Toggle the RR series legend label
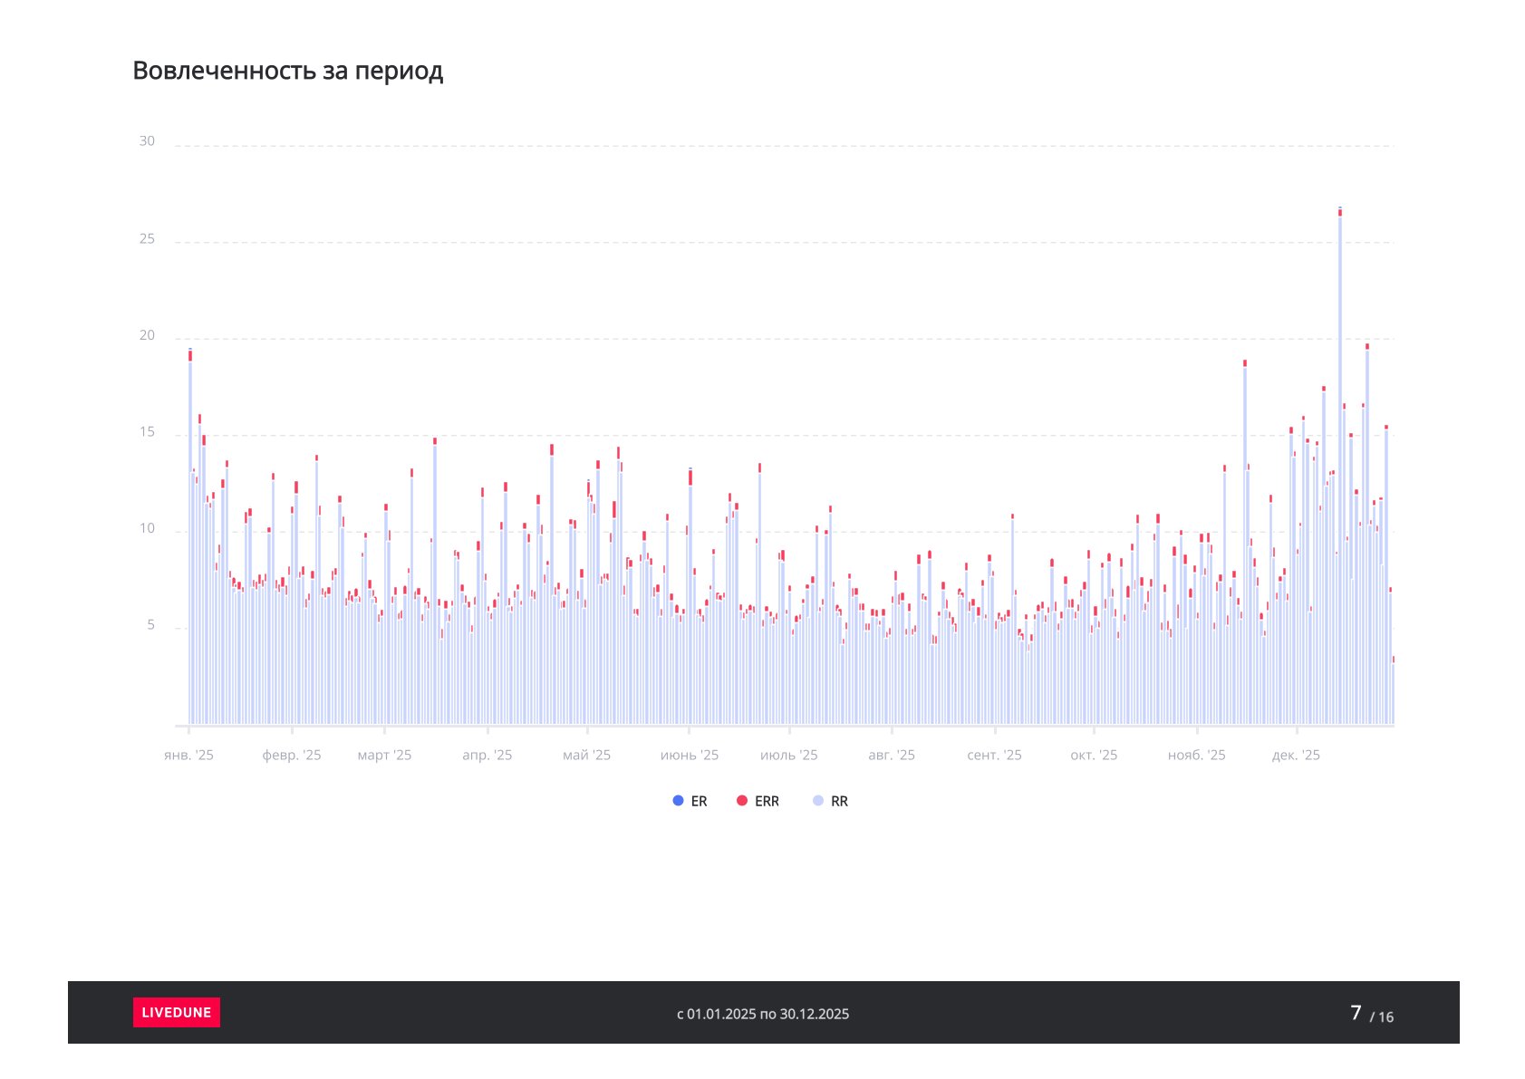Screen dimensions: 1525x1079 pyautogui.click(x=839, y=802)
